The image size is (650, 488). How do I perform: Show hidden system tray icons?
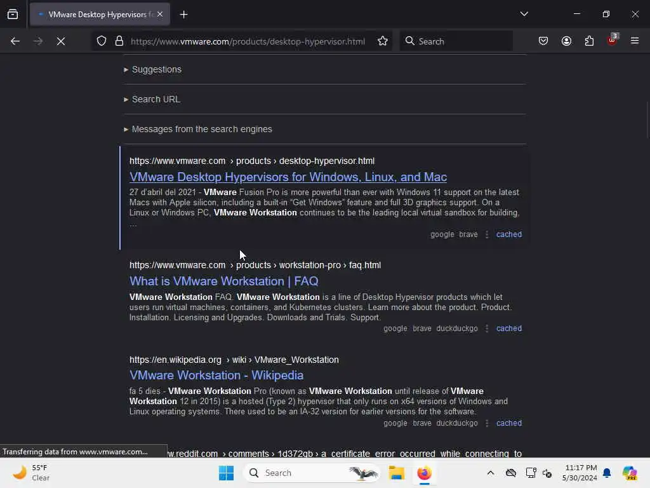491,473
